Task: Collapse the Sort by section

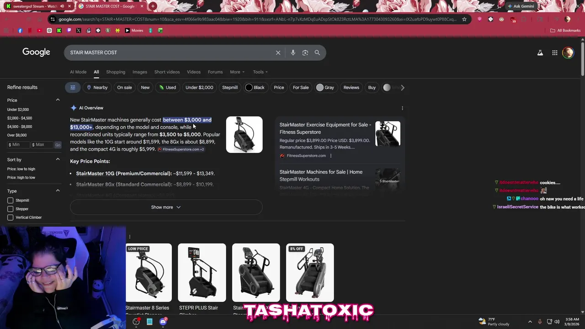Action: coord(58,159)
